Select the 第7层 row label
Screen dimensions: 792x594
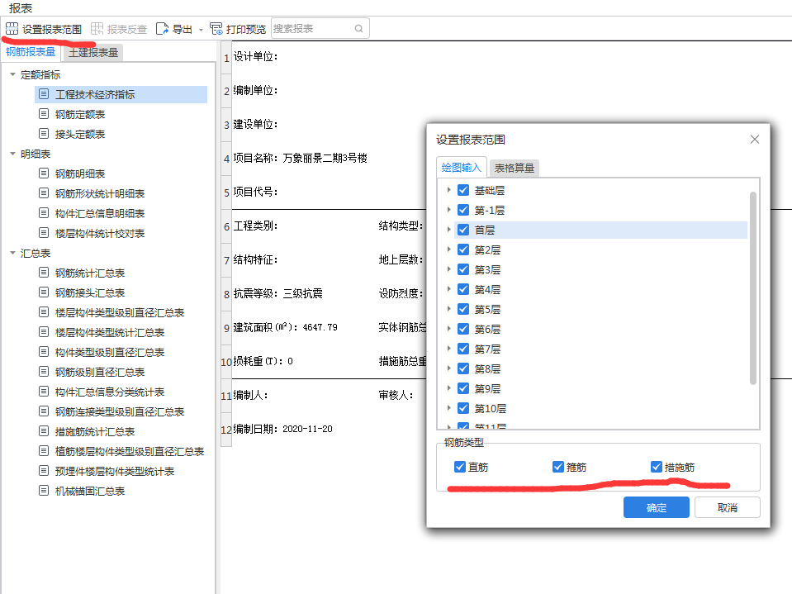487,349
